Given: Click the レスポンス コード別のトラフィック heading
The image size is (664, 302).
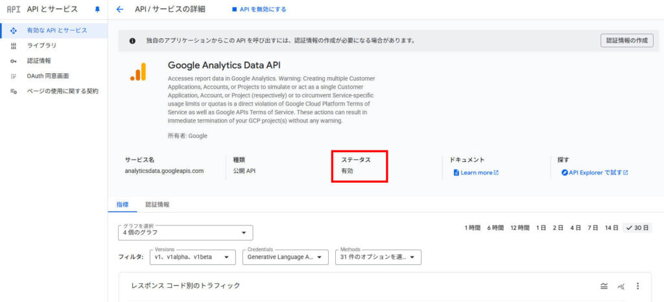Looking at the screenshot, I should [x=186, y=286].
